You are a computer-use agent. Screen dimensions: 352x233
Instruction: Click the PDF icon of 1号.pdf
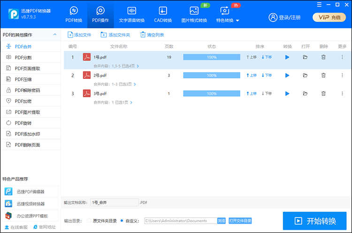(87, 57)
